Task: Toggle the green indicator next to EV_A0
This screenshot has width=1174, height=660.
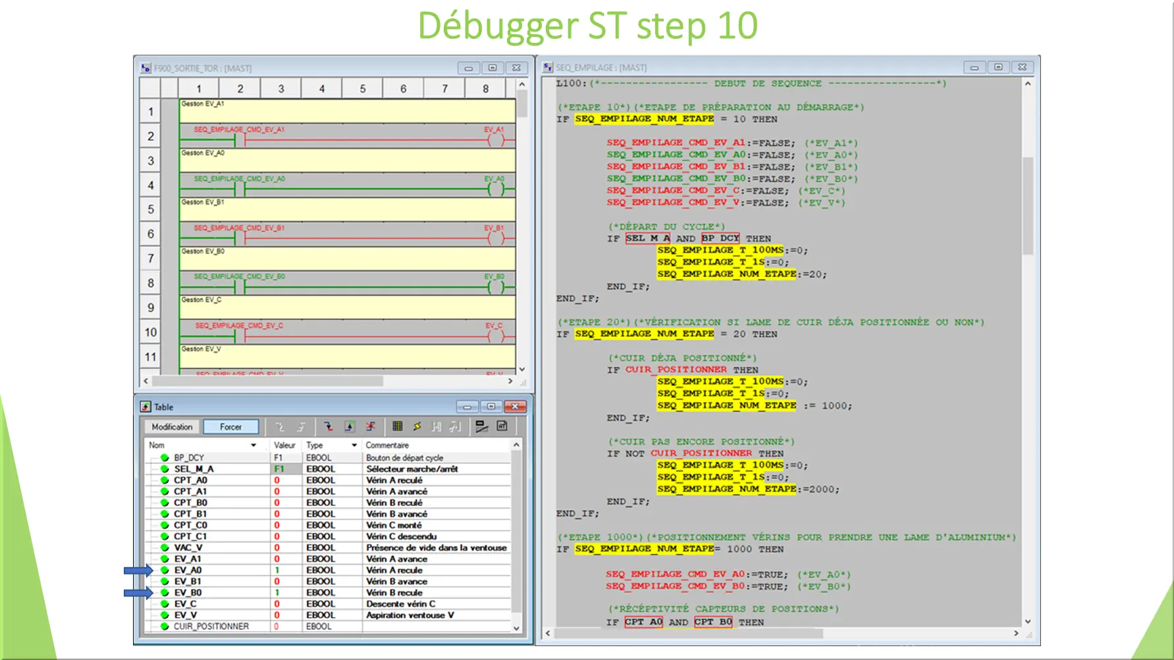Action: [x=165, y=570]
